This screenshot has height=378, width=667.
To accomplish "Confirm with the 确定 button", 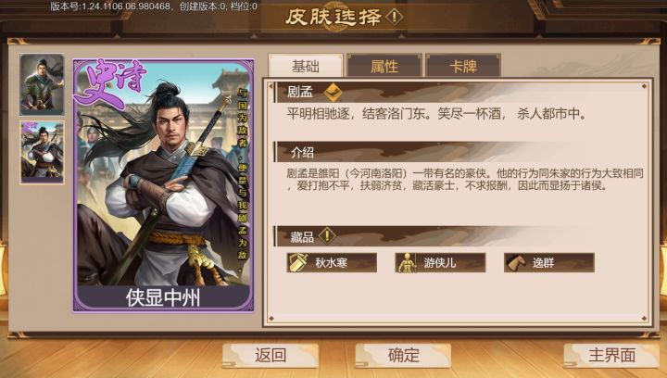I will [x=403, y=355].
